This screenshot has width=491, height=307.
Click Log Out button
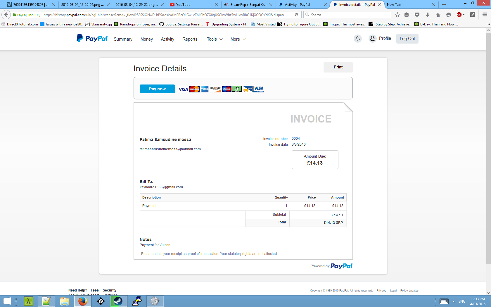coord(407,39)
